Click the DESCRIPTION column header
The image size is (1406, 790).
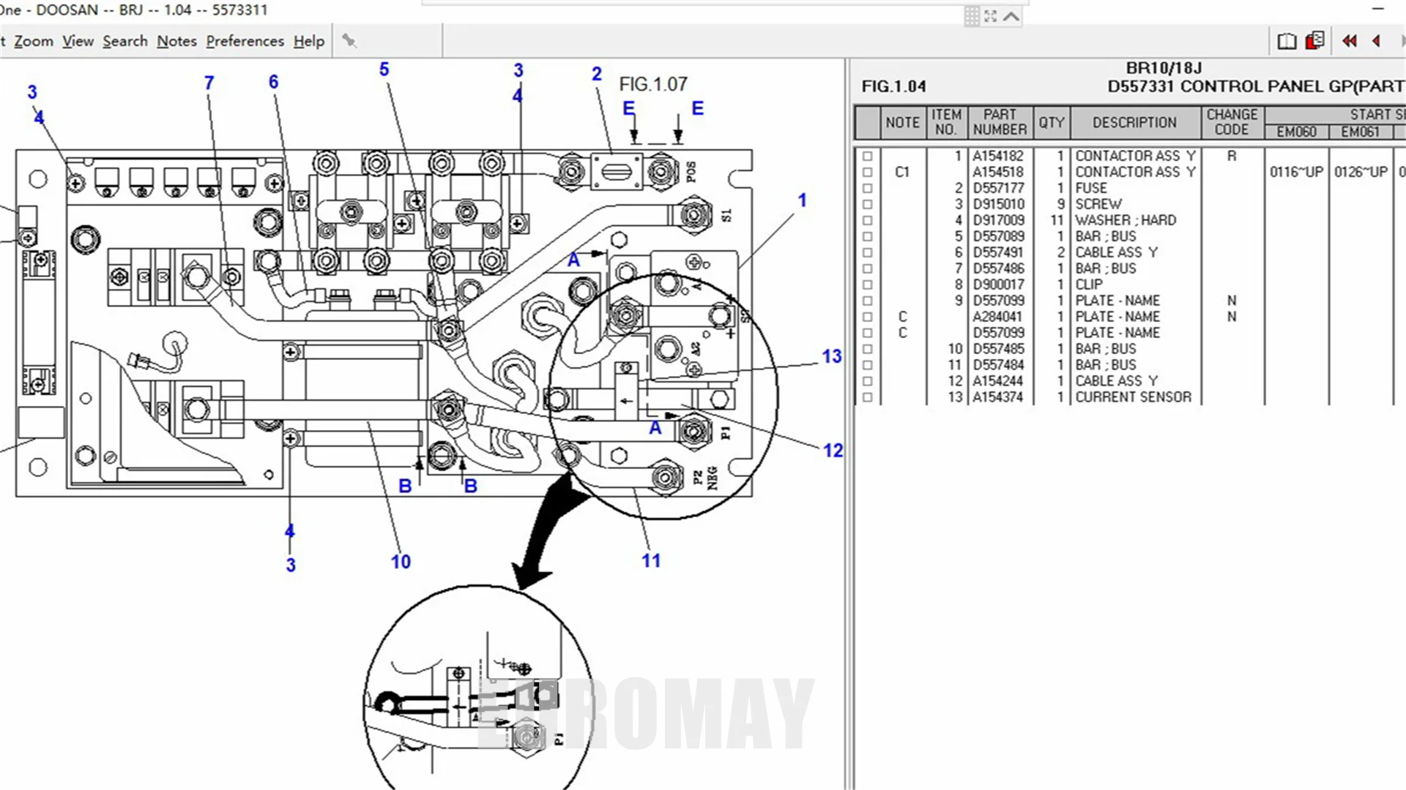pyautogui.click(x=1134, y=123)
